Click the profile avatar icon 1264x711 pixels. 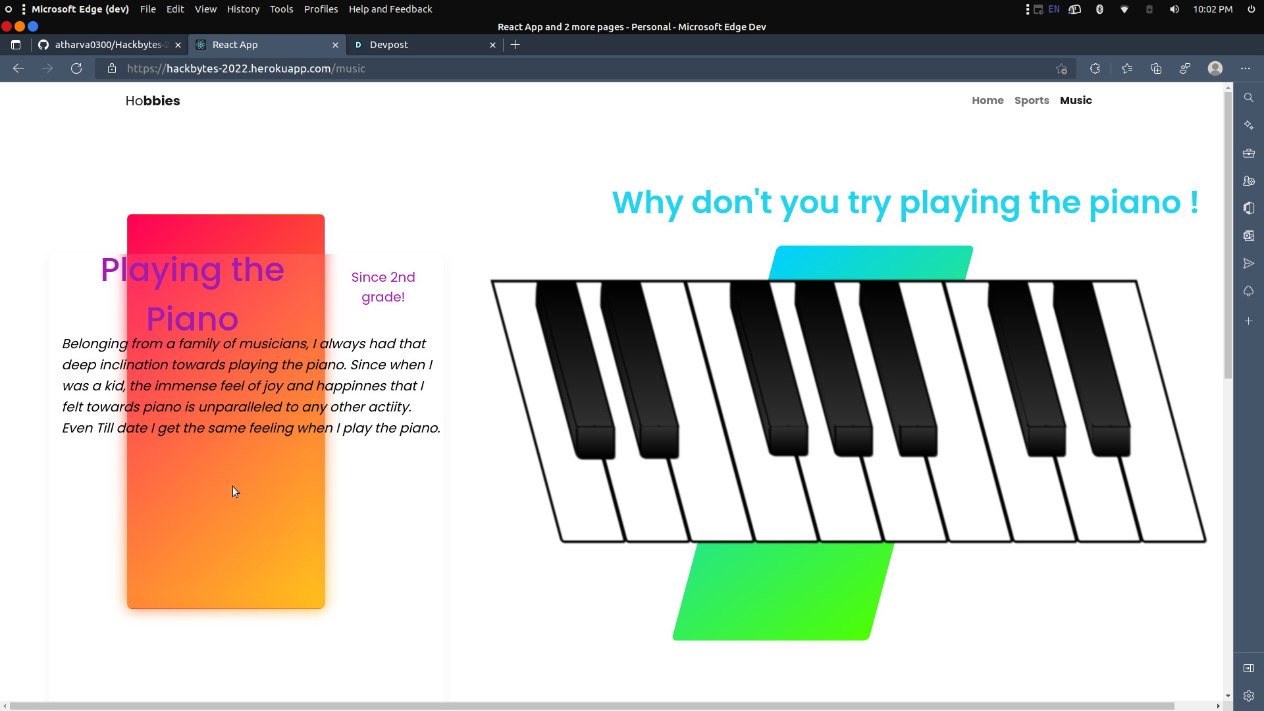[1215, 68]
